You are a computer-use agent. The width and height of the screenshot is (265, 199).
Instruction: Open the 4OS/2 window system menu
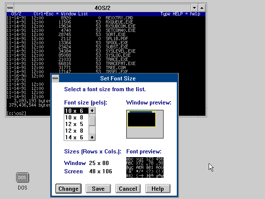coord(10,8)
